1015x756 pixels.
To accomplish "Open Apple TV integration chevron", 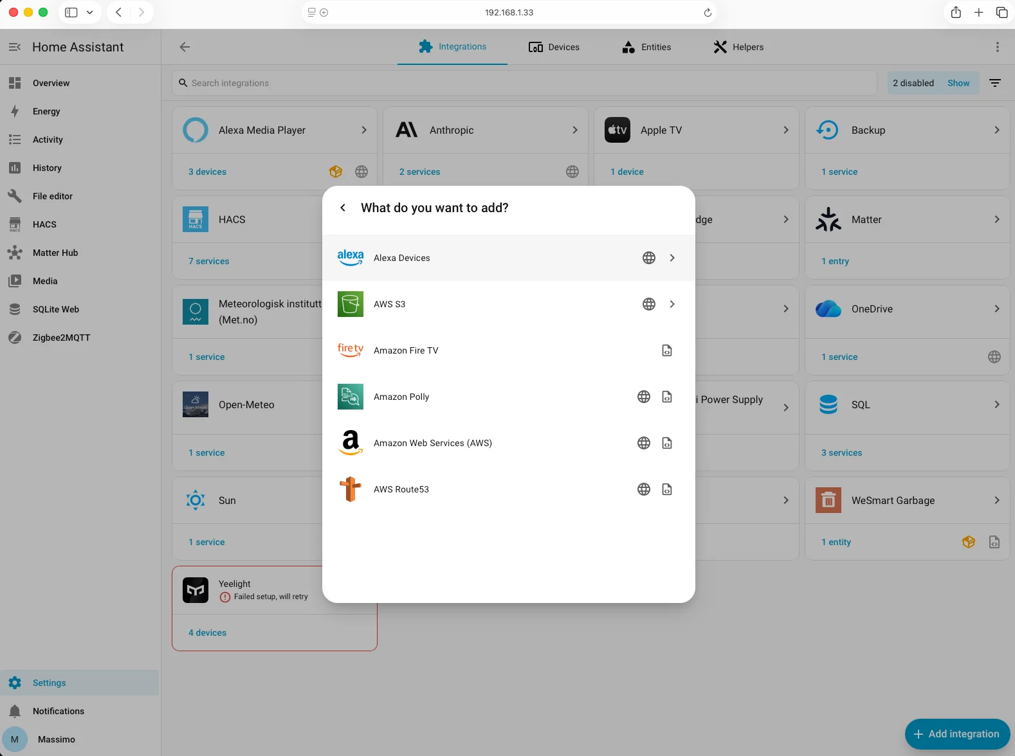I will (x=786, y=130).
